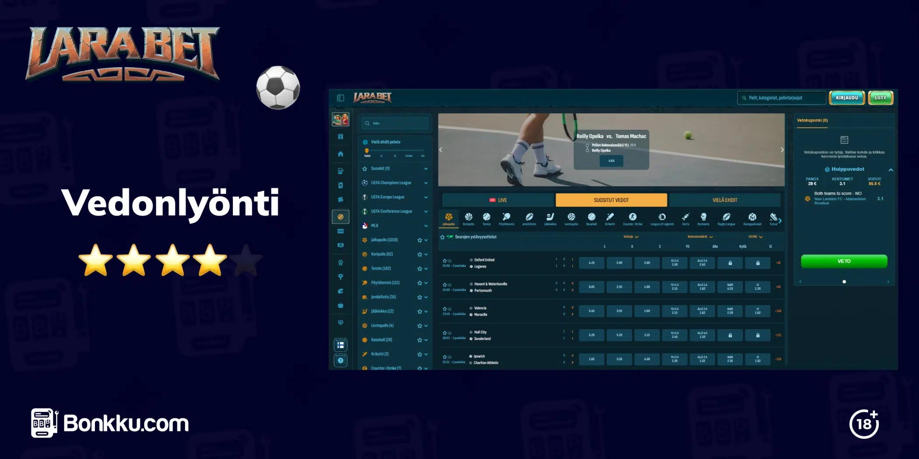The image size is (919, 459).
Task: Open the casino games thumbnail in sidebar
Action: [340, 119]
